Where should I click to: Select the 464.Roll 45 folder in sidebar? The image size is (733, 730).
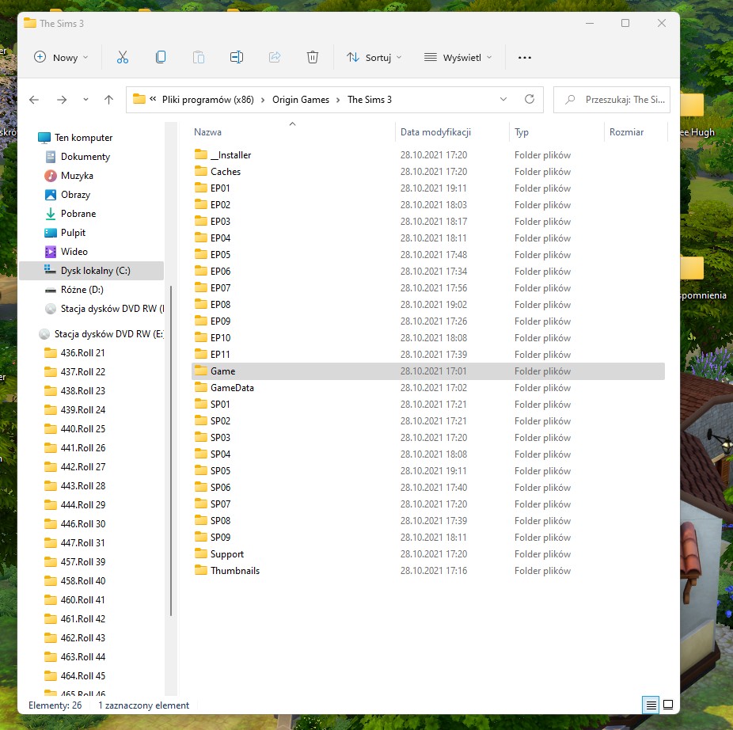point(74,675)
